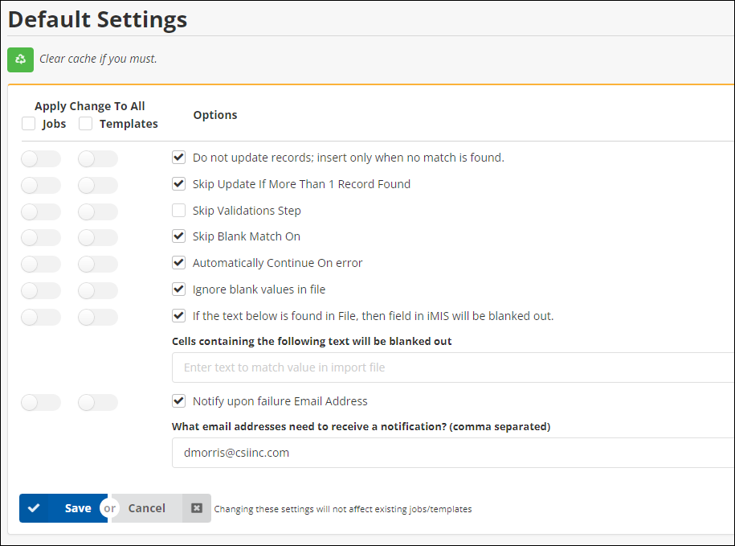This screenshot has height=546, width=735.
Task: Check the Apply Change To All Jobs checkbox
Action: pos(29,124)
